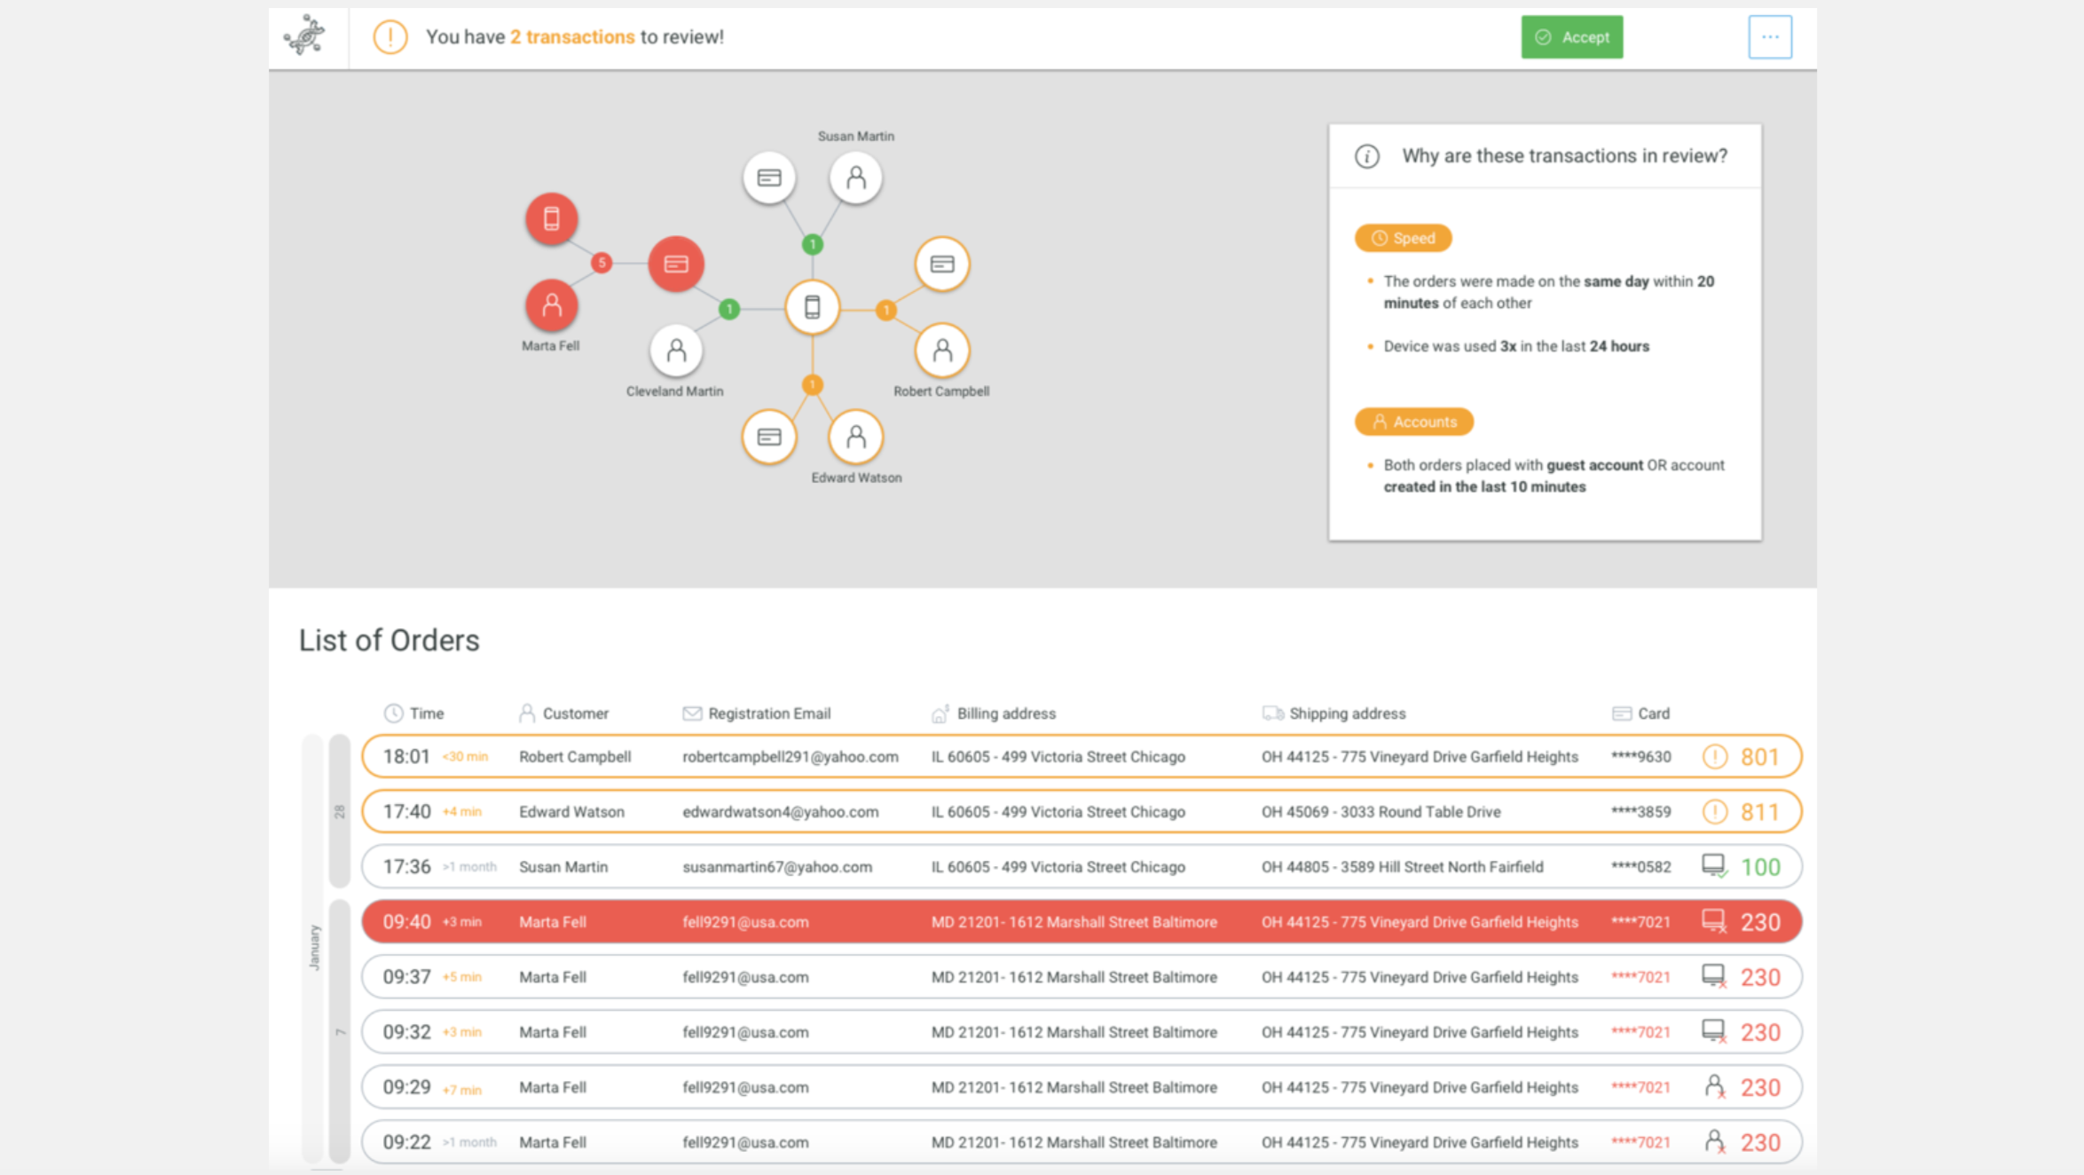2084x1175 pixels.
Task: Select the red credit card node
Action: click(676, 264)
